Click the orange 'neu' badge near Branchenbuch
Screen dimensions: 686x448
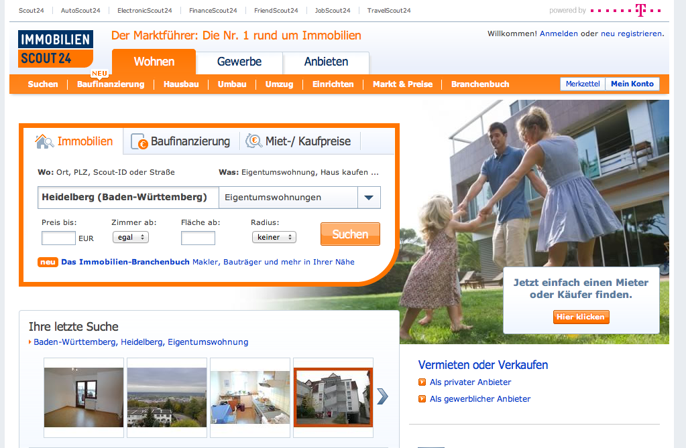(x=48, y=262)
